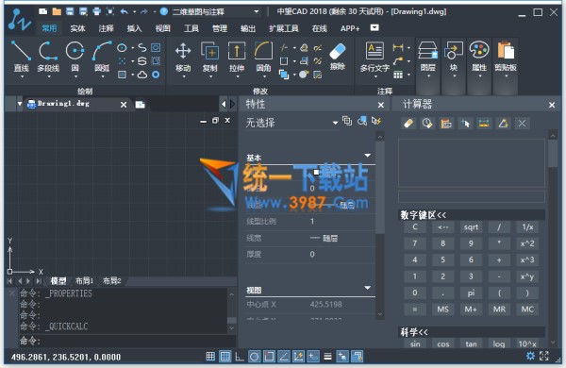Switch to the 插入 ribbon tab
Image resolution: width=566 pixels, height=368 pixels.
click(x=134, y=28)
